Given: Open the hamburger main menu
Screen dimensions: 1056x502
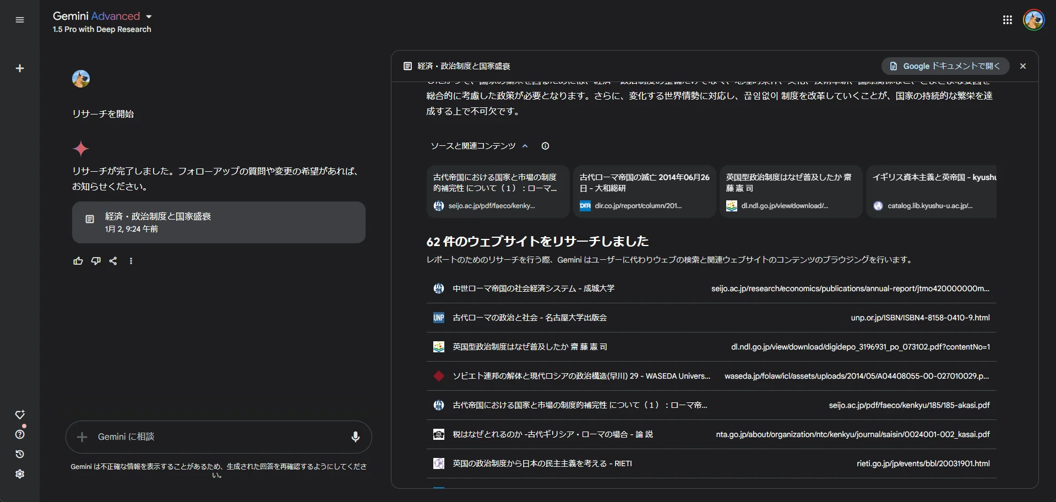Looking at the screenshot, I should point(20,20).
